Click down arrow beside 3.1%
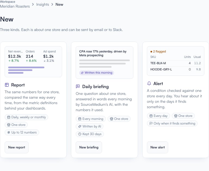 tap(45, 61)
